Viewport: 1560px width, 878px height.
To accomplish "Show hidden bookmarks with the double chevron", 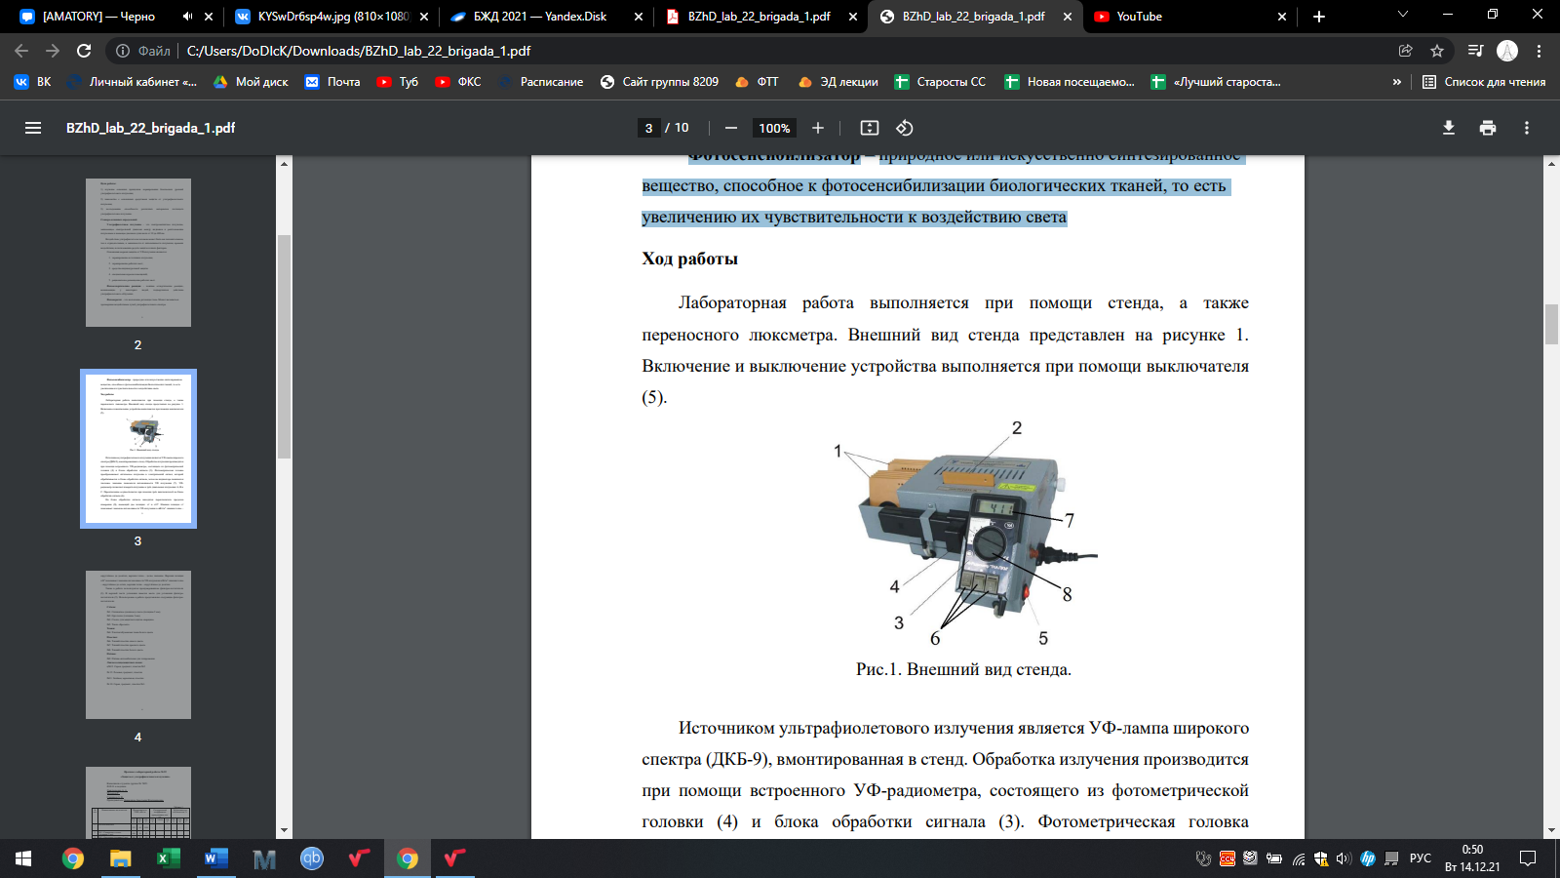I will click(1397, 82).
